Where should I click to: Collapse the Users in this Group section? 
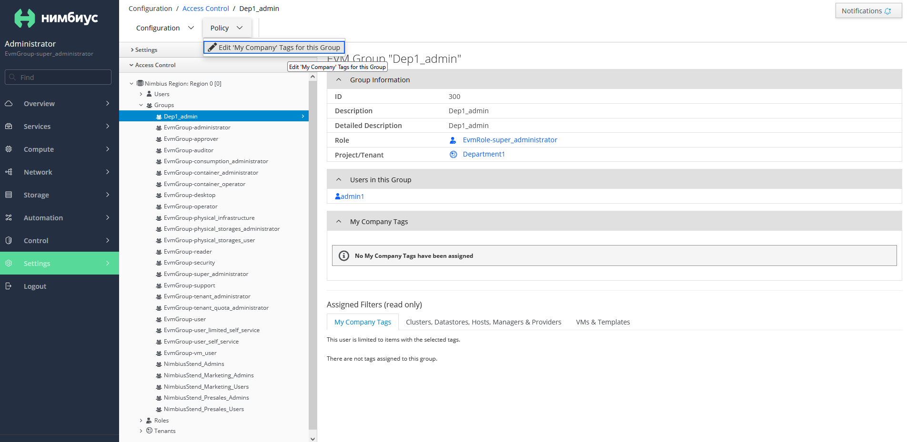[339, 179]
